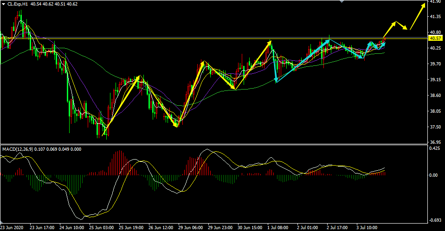
Task: Click the 26 Jun 12:00 time label
Action: click(x=161, y=228)
